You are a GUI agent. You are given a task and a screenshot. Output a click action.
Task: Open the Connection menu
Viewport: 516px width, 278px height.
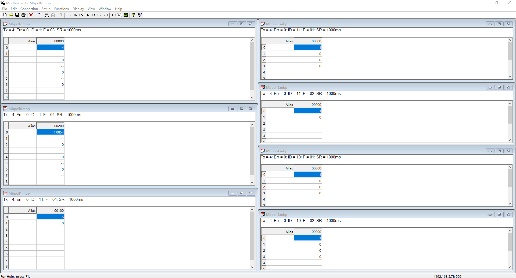click(x=29, y=9)
